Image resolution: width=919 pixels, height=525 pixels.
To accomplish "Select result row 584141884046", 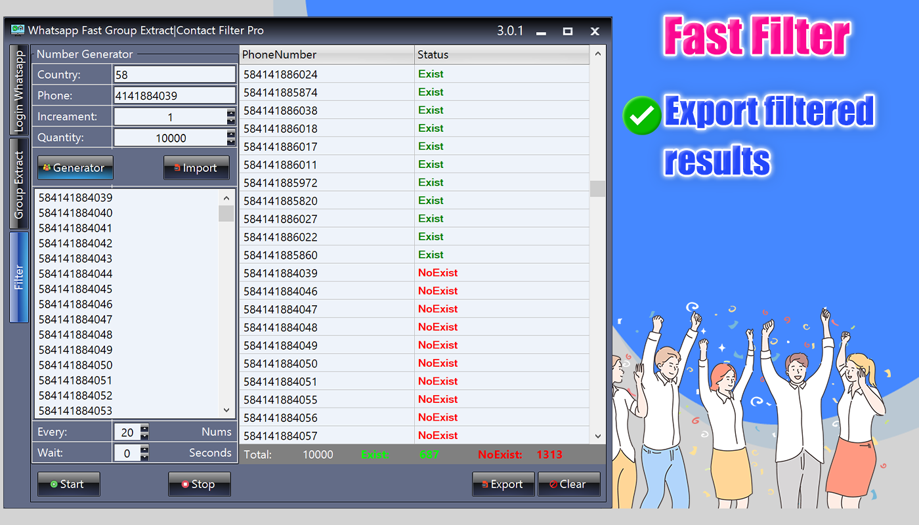I will tap(414, 291).
